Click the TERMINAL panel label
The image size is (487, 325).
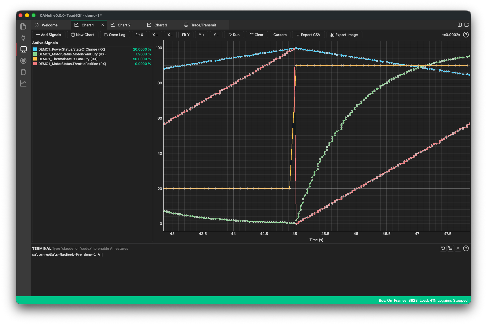(42, 248)
